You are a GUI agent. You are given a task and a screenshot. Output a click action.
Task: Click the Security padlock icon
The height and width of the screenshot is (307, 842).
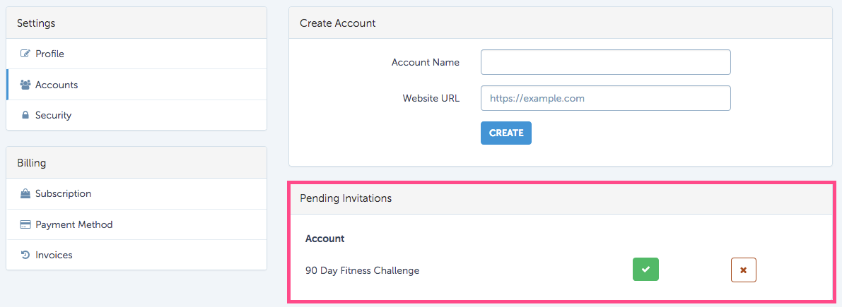coord(25,115)
